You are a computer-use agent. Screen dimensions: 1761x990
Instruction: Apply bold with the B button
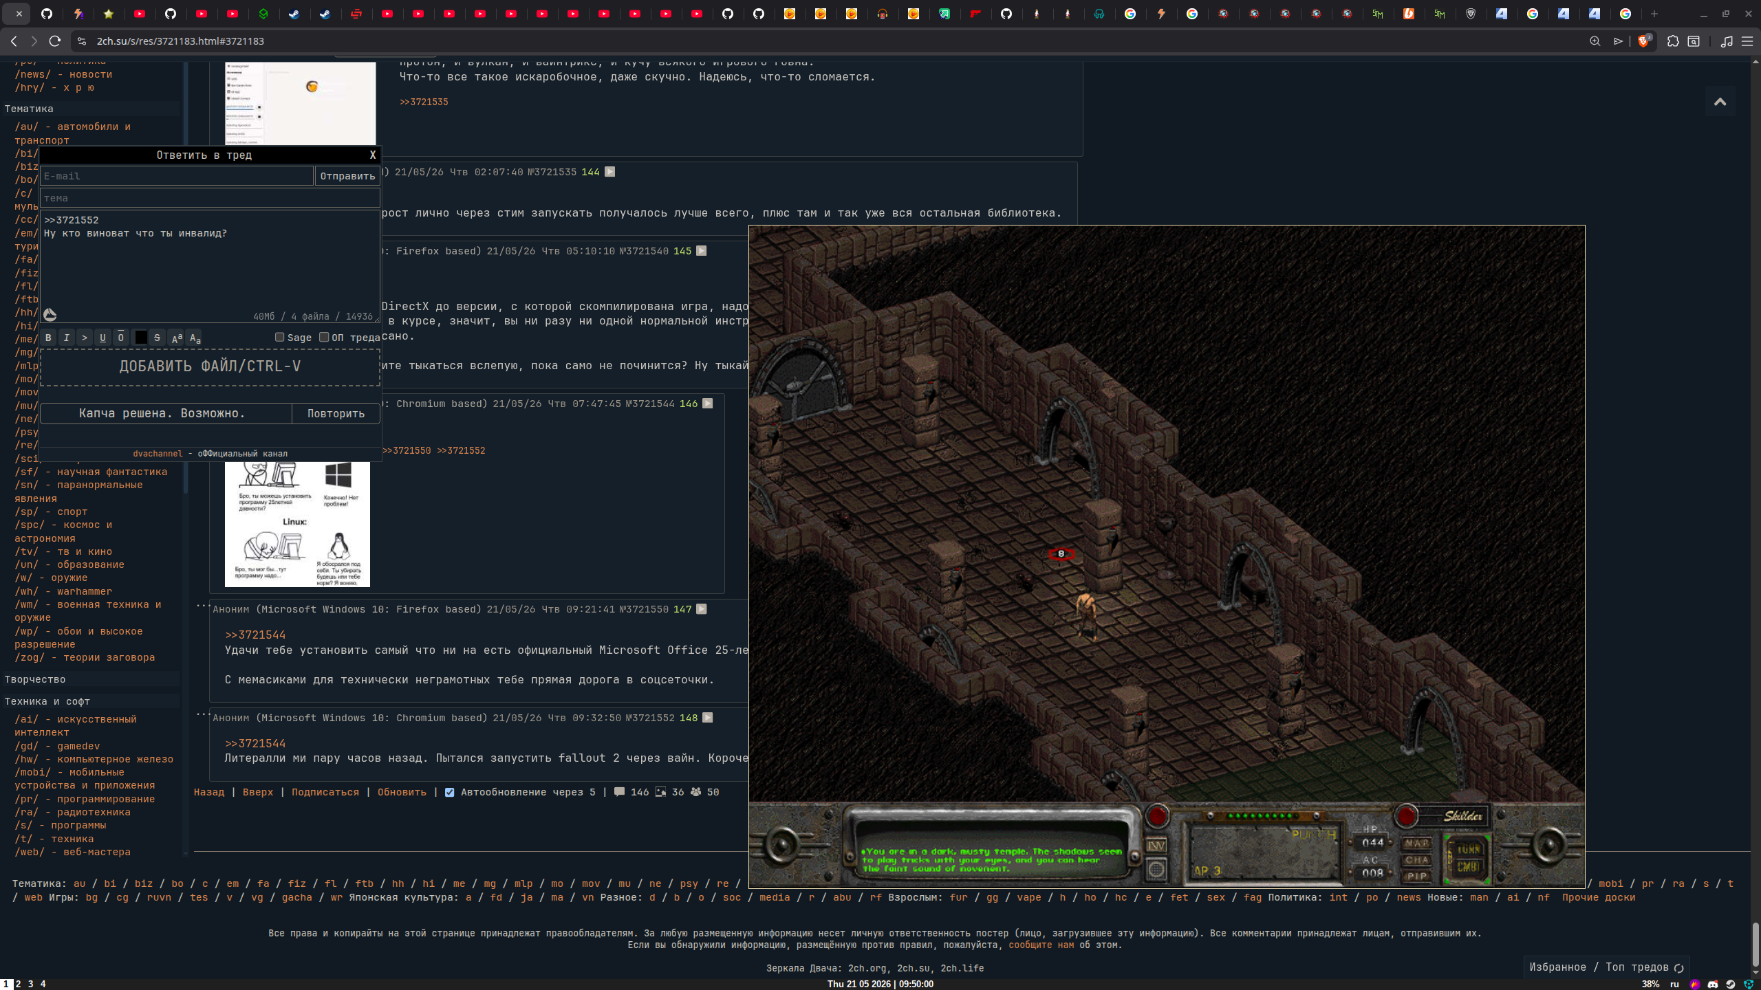[x=48, y=338]
